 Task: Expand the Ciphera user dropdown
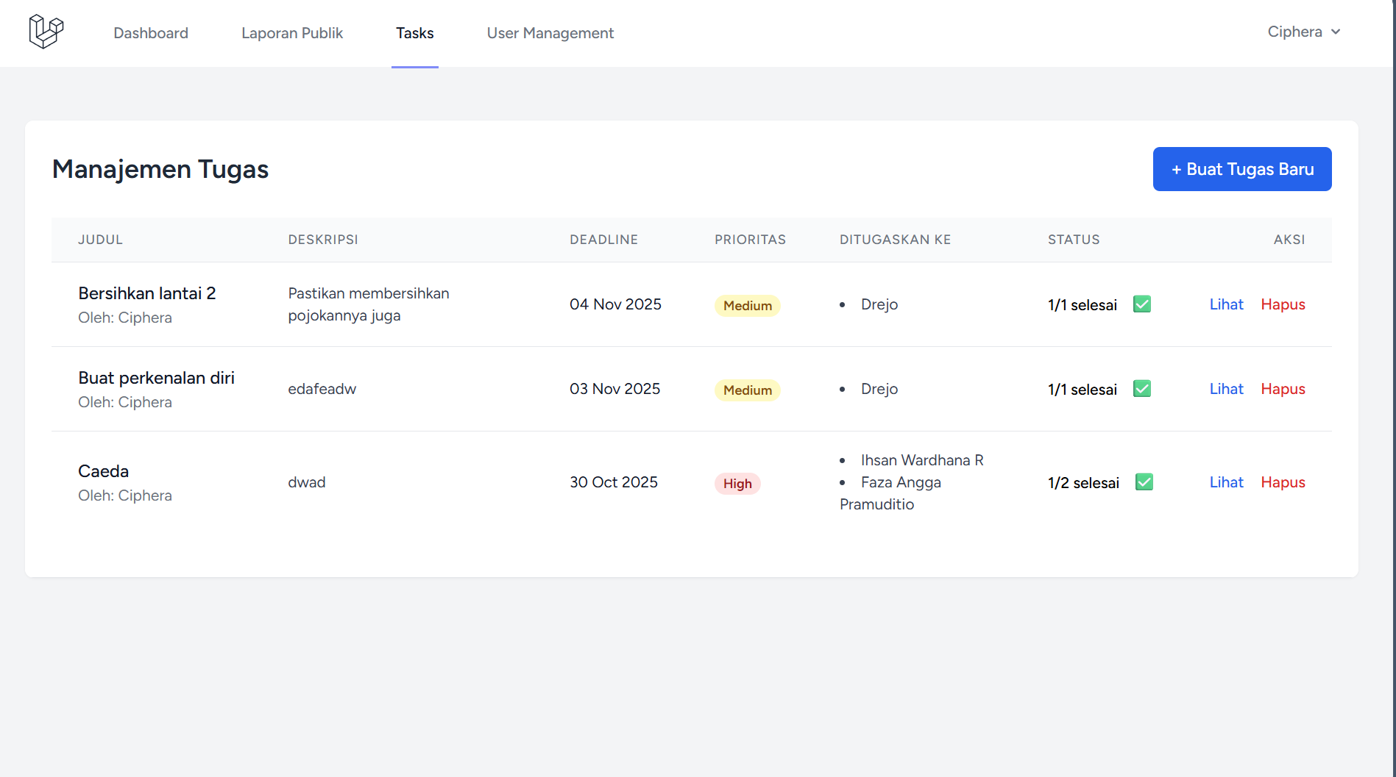click(1304, 32)
